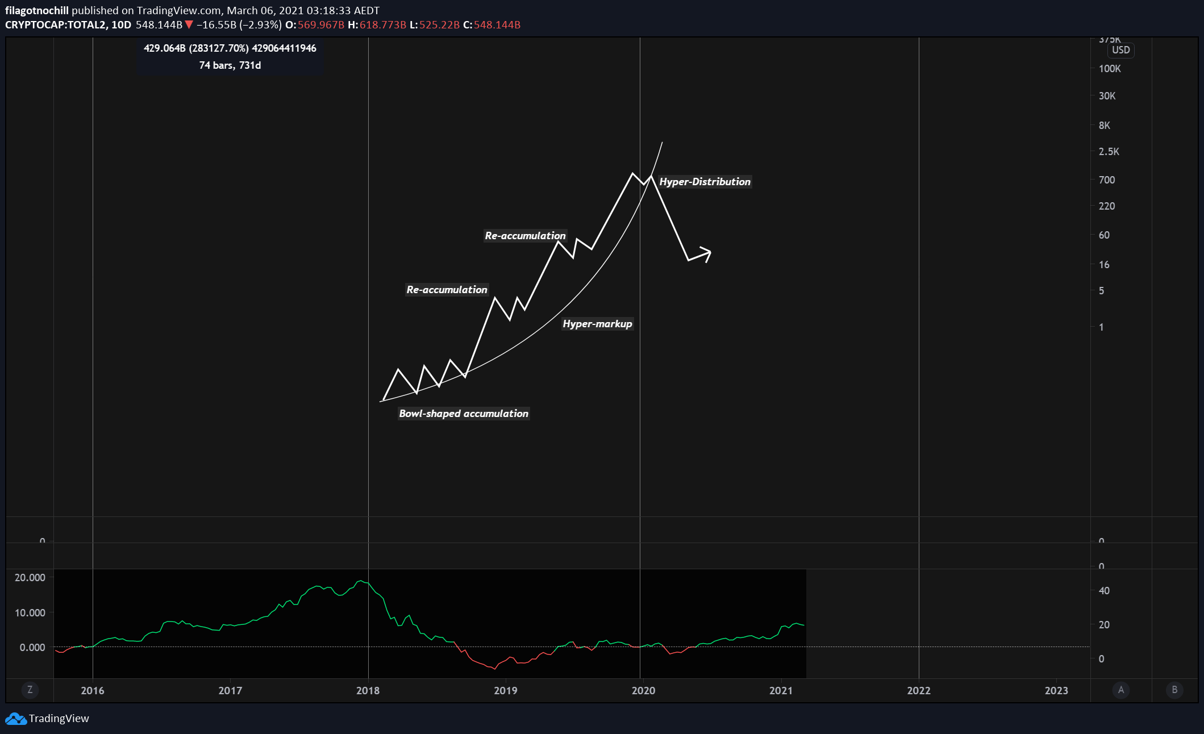The height and width of the screenshot is (734, 1204).
Task: Click the 2.5K price scale label
Action: coord(1109,152)
